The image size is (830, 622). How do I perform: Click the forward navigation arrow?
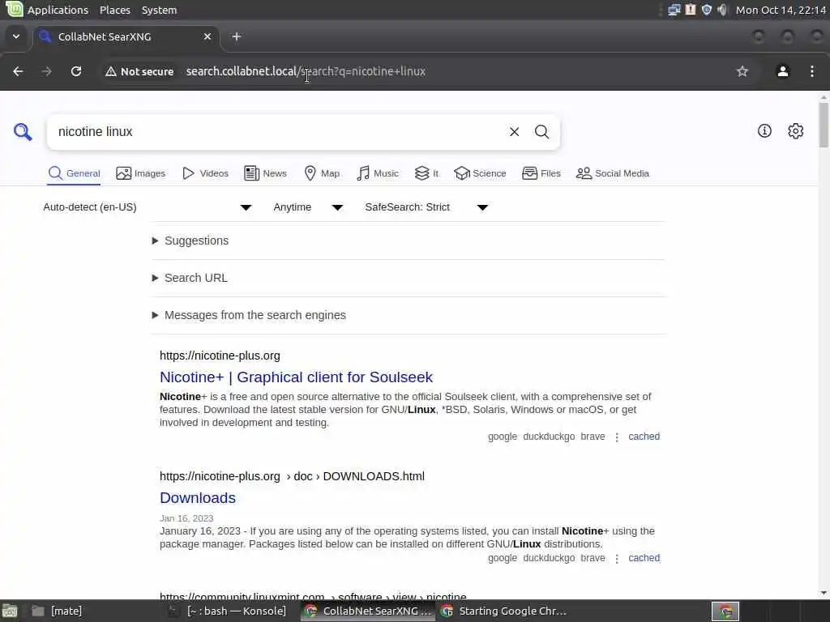[46, 71]
